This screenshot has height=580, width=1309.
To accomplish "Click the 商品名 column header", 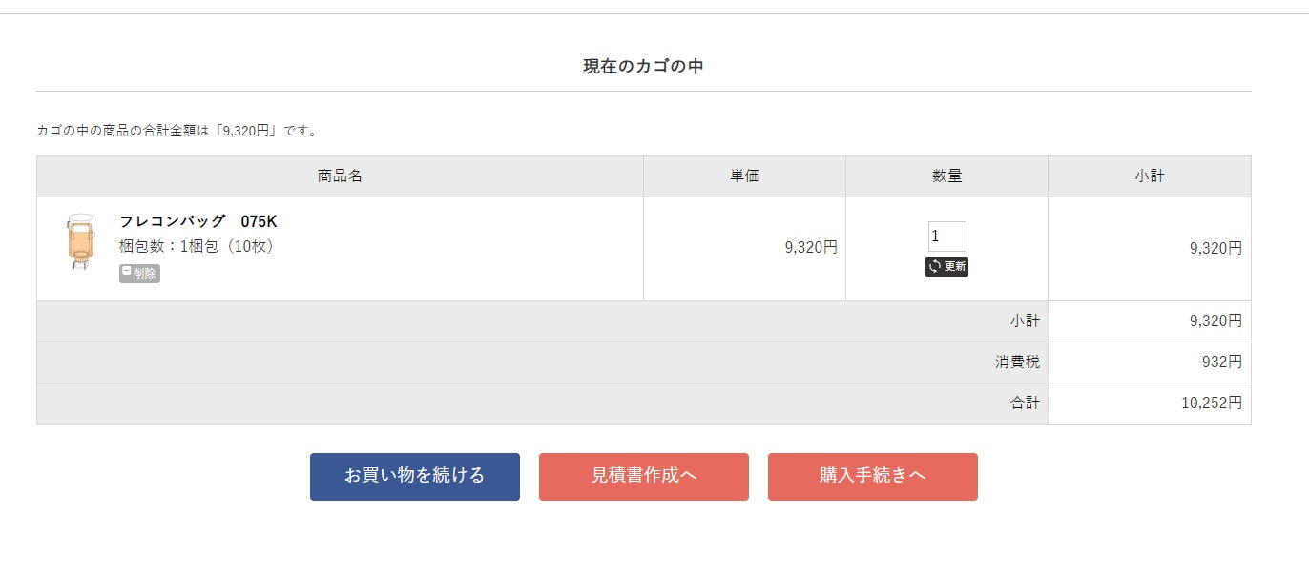I will (x=340, y=176).
